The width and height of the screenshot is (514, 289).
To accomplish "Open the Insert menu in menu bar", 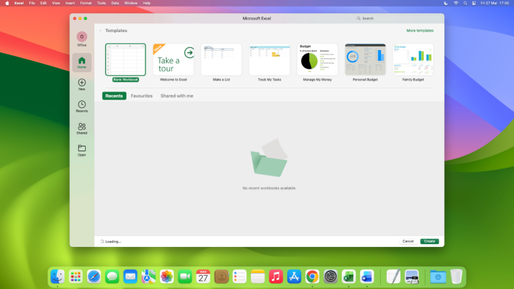I will coord(70,3).
